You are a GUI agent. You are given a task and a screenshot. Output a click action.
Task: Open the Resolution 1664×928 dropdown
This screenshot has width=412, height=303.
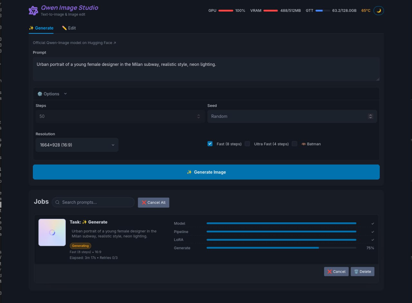(77, 145)
